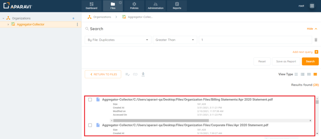321x139 pixels.
Task: Switch to detailed list view type
Action: click(303, 74)
